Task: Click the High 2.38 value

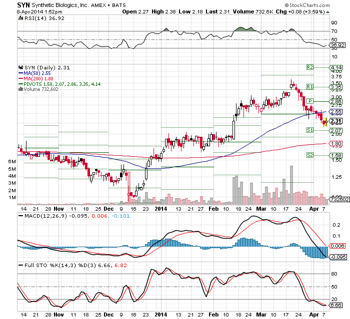Action: pyautogui.click(x=163, y=11)
